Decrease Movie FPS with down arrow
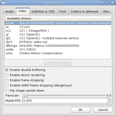 (109, 102)
